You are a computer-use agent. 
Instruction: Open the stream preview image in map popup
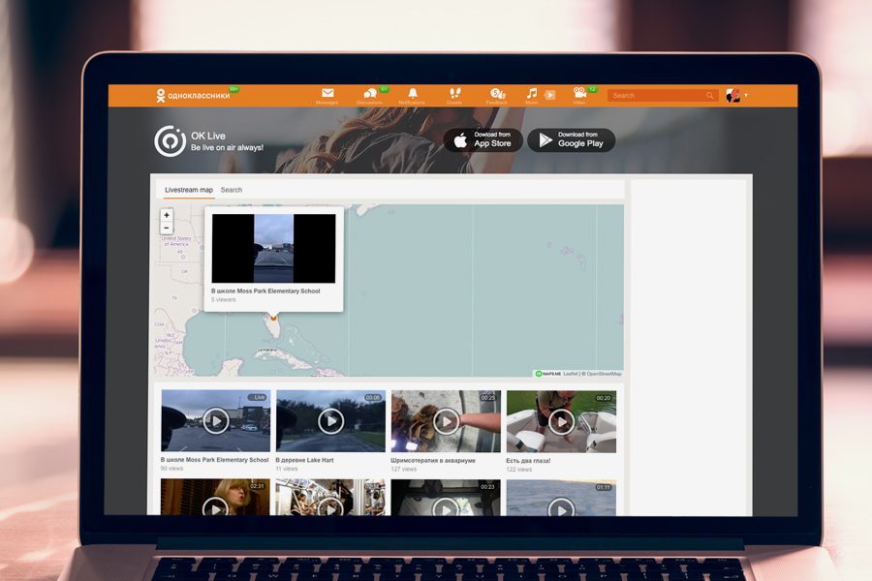tap(273, 249)
